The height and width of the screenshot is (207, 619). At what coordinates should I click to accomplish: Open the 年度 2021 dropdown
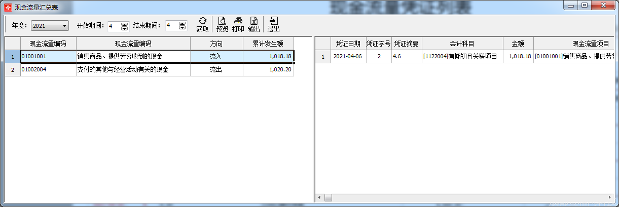point(50,26)
